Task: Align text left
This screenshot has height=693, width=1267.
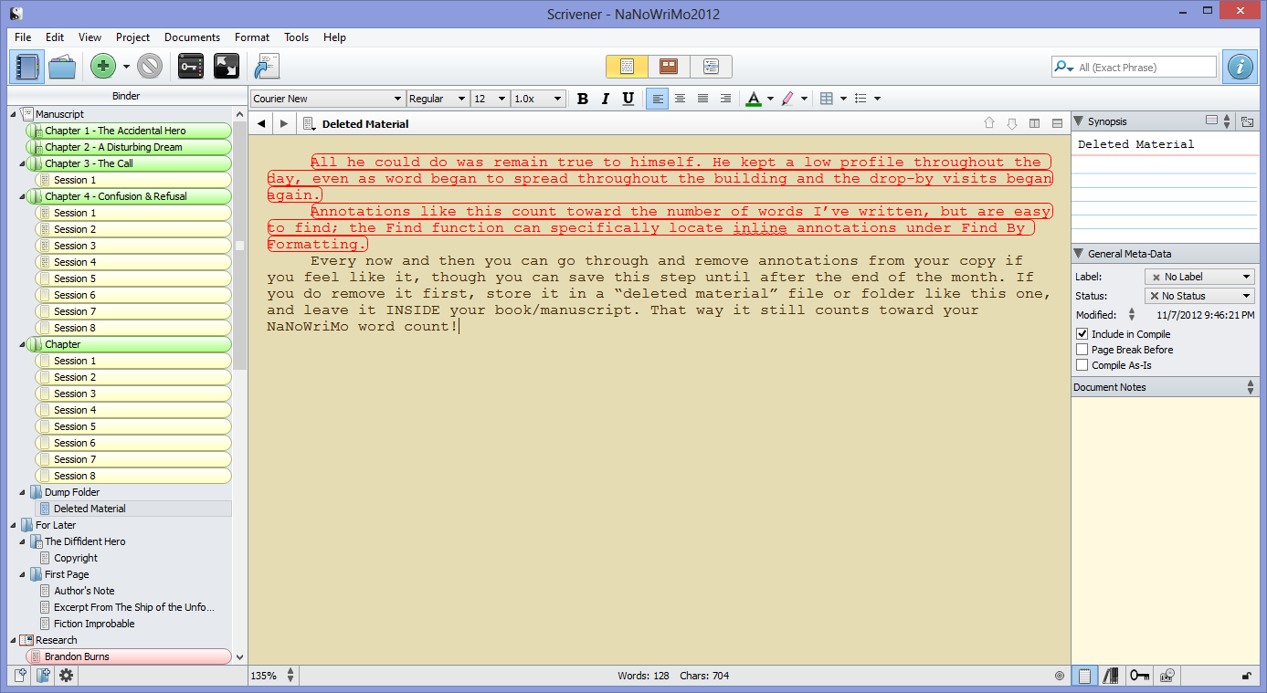Action: (x=657, y=99)
